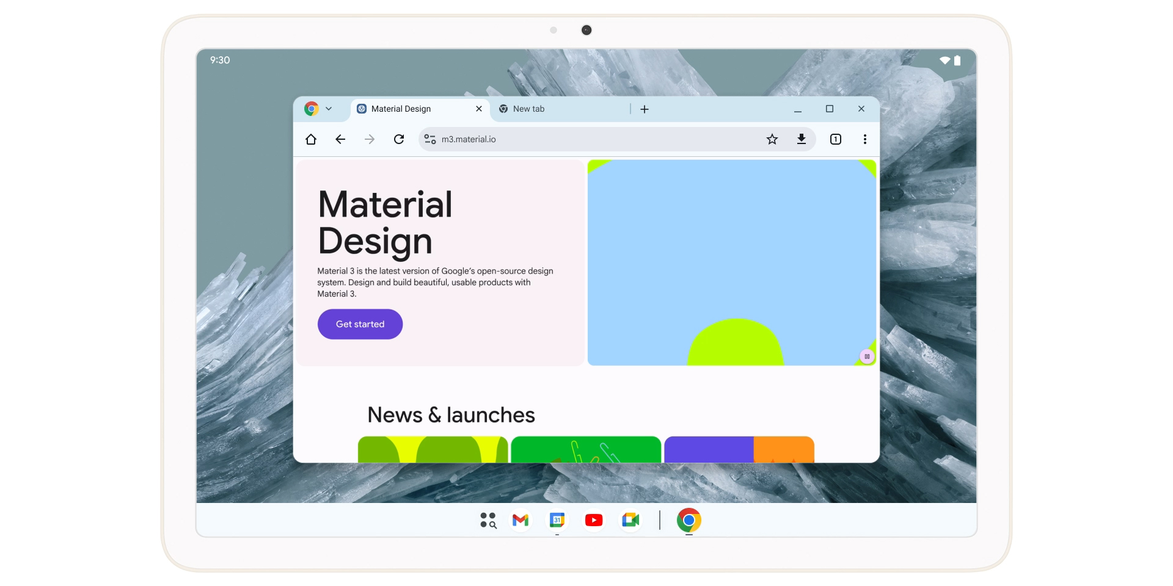
Task: Bookmark this page with the star icon
Action: [772, 139]
